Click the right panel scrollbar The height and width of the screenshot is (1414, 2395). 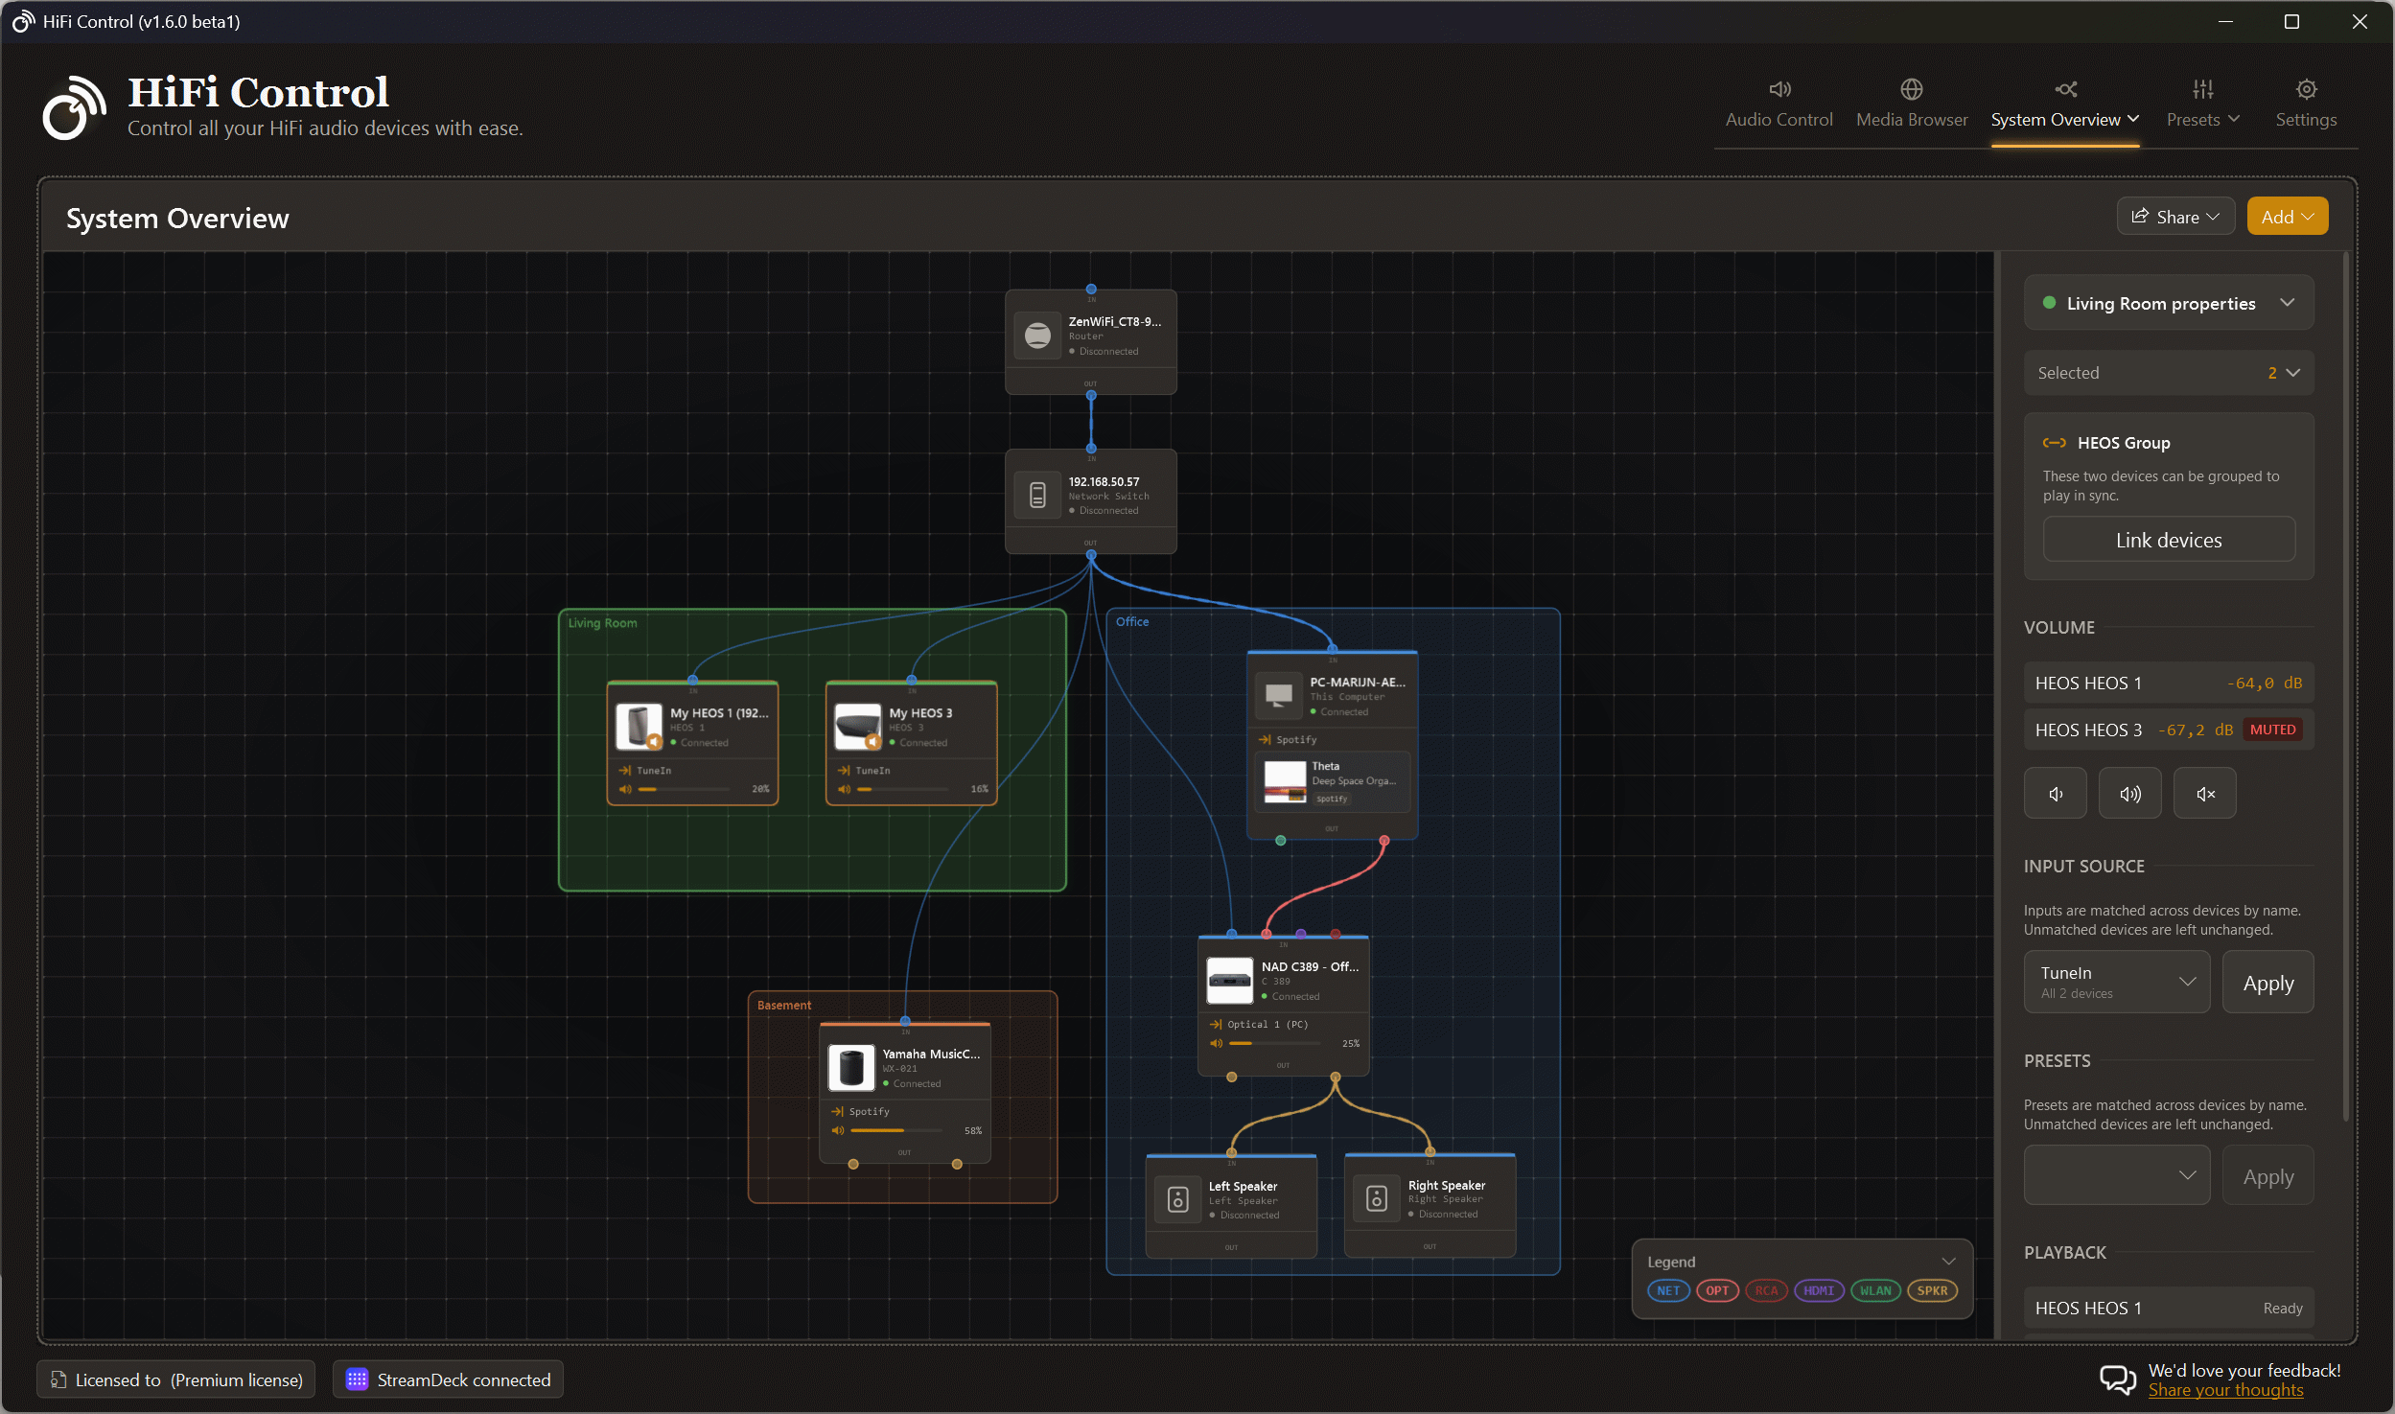pyautogui.click(x=2345, y=685)
